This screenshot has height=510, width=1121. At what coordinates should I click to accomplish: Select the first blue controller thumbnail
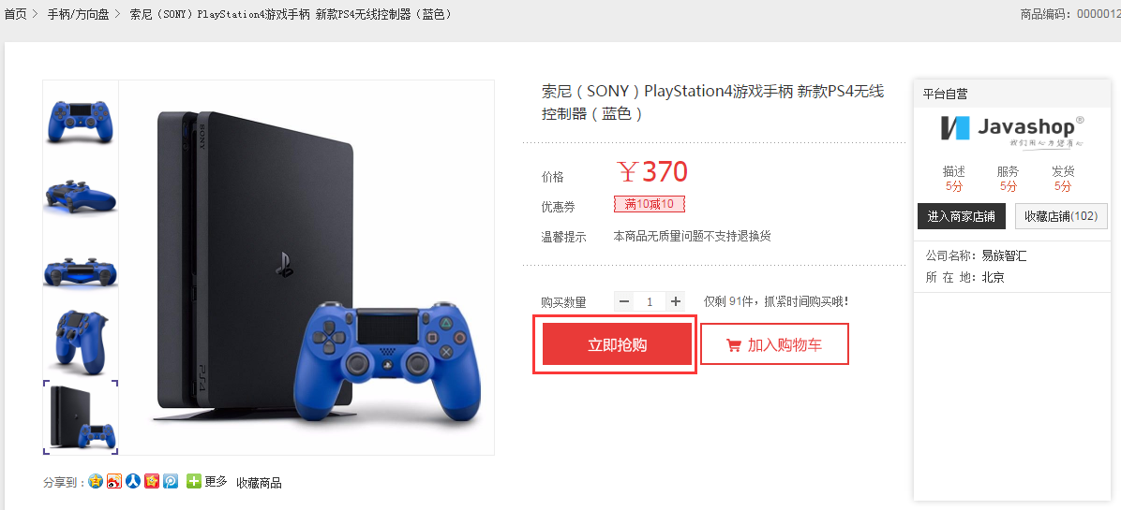coord(81,114)
